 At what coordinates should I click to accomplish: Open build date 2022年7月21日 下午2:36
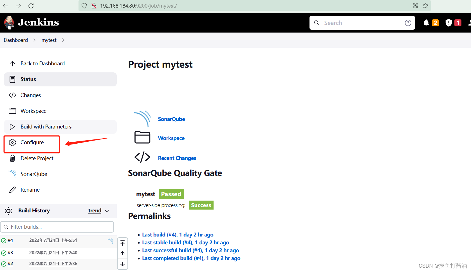[53, 264]
